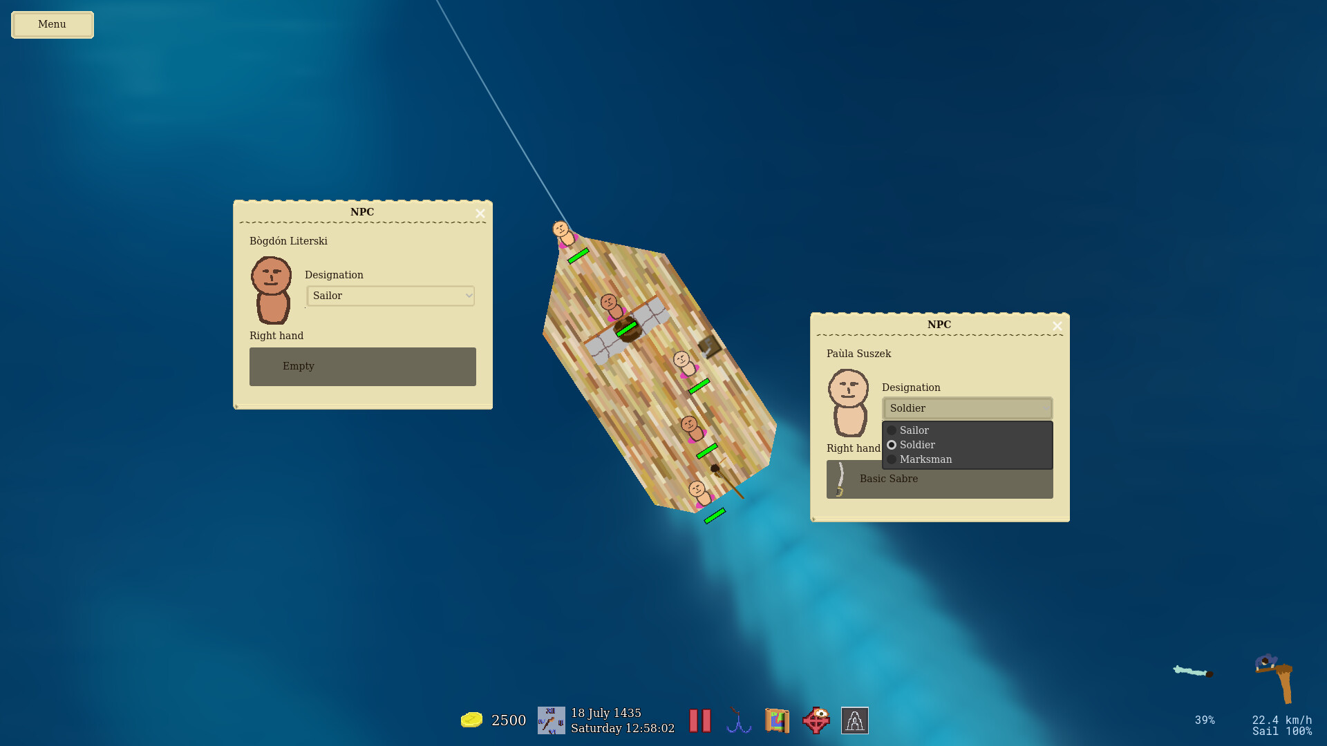1327x746 pixels.
Task: Click the date text 18 July 1435
Action: coord(606,713)
